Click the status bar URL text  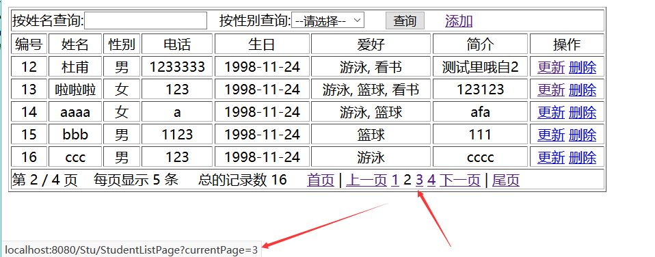(131, 250)
